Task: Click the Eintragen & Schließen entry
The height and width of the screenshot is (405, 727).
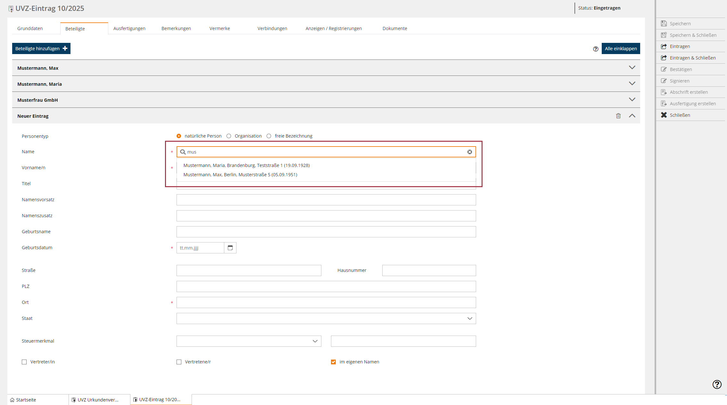Action: pyautogui.click(x=690, y=58)
